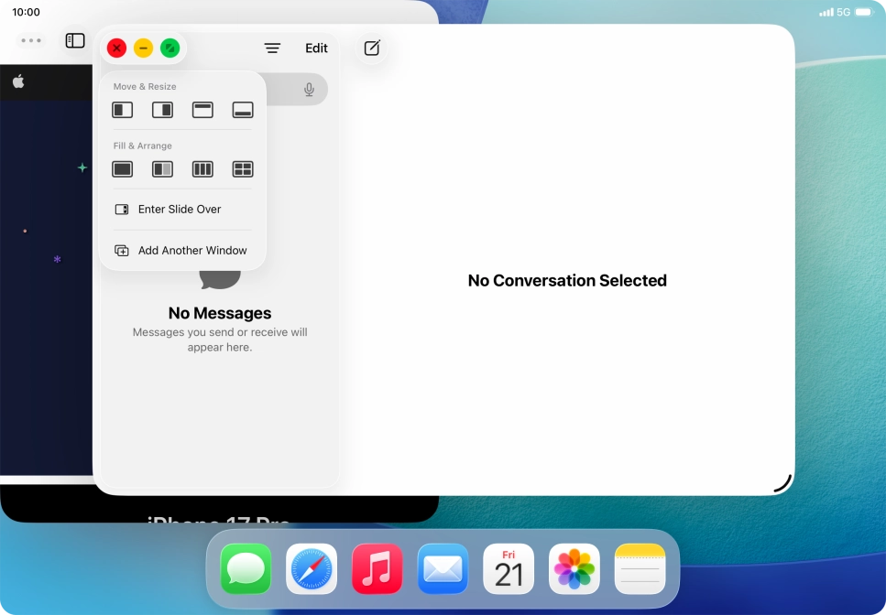The width and height of the screenshot is (886, 615).
Task: Move the window to the bottom half
Action: click(x=242, y=109)
